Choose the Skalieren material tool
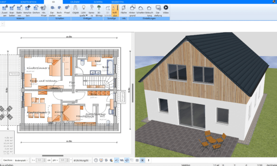 pos(19,11)
